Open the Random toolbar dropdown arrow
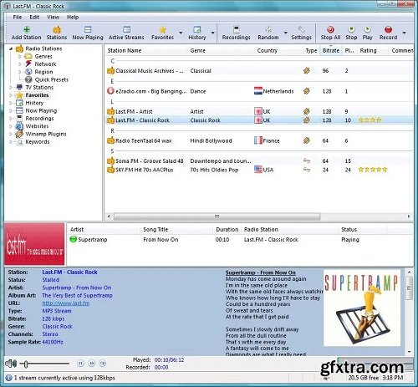Viewport: 418px width, 387px height. coord(286,33)
